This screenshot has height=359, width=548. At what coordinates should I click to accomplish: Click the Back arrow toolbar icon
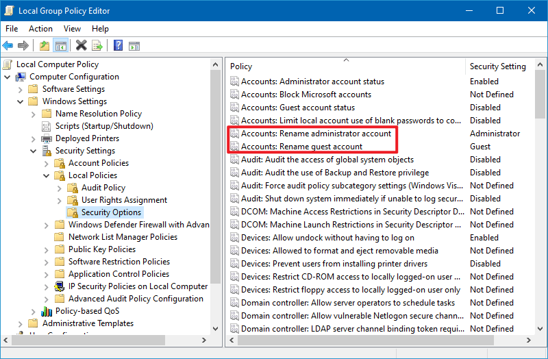tap(8, 46)
